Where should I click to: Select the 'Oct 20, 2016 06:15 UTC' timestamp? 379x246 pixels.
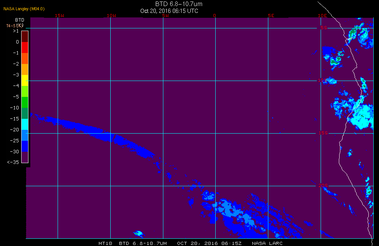pos(169,11)
